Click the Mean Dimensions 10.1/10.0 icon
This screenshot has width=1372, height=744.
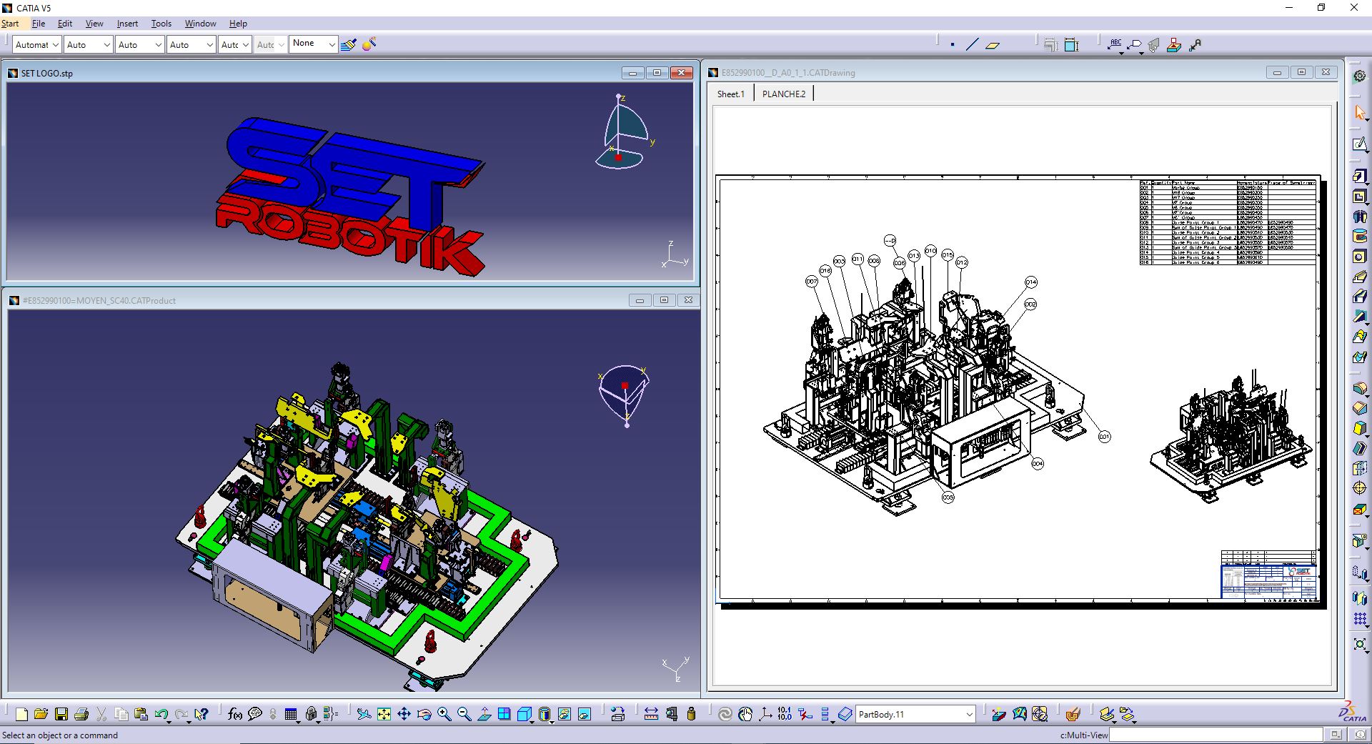(x=785, y=714)
